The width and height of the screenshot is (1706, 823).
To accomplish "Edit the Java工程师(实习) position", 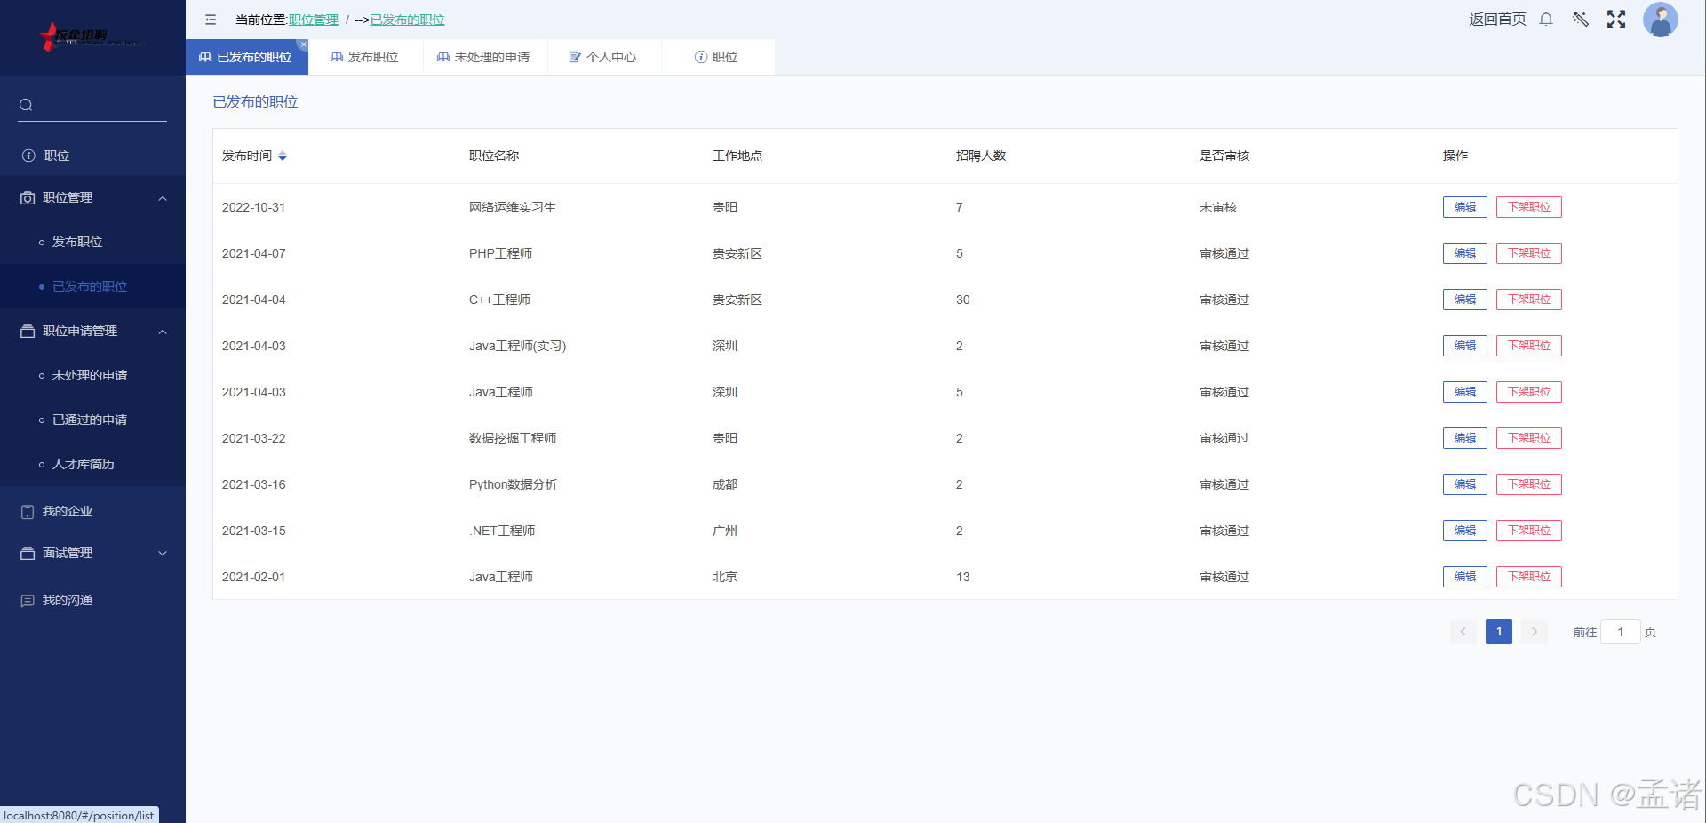I will pos(1464,346).
